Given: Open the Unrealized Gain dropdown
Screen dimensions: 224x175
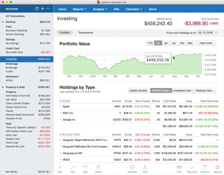Looking at the screenshot, I should point(183,91).
